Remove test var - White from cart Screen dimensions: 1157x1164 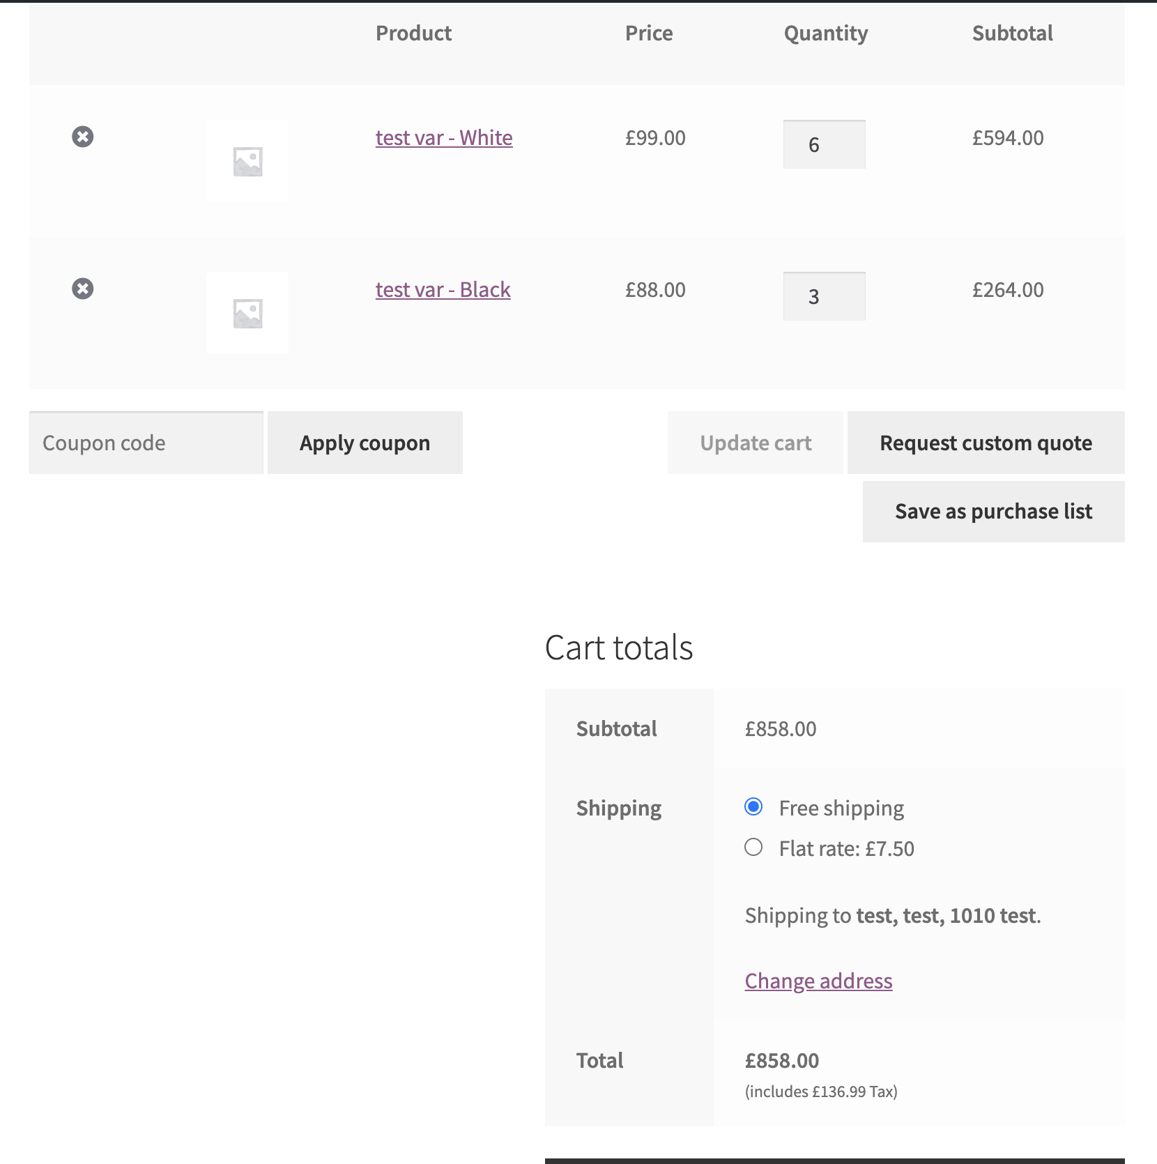click(83, 137)
